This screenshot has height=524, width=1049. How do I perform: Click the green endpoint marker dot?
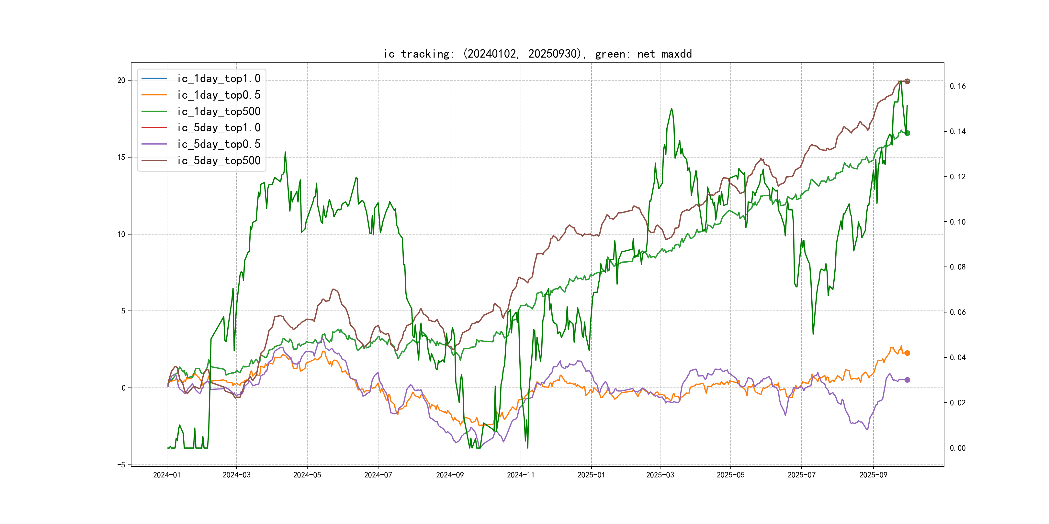tap(907, 133)
